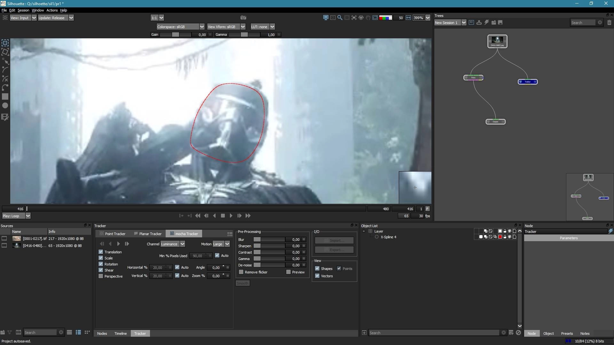Click the hand pan tool in viewer toolbar

368,18
